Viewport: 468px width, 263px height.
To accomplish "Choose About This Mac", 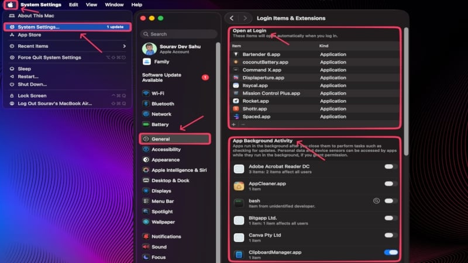I will pyautogui.click(x=68, y=16).
